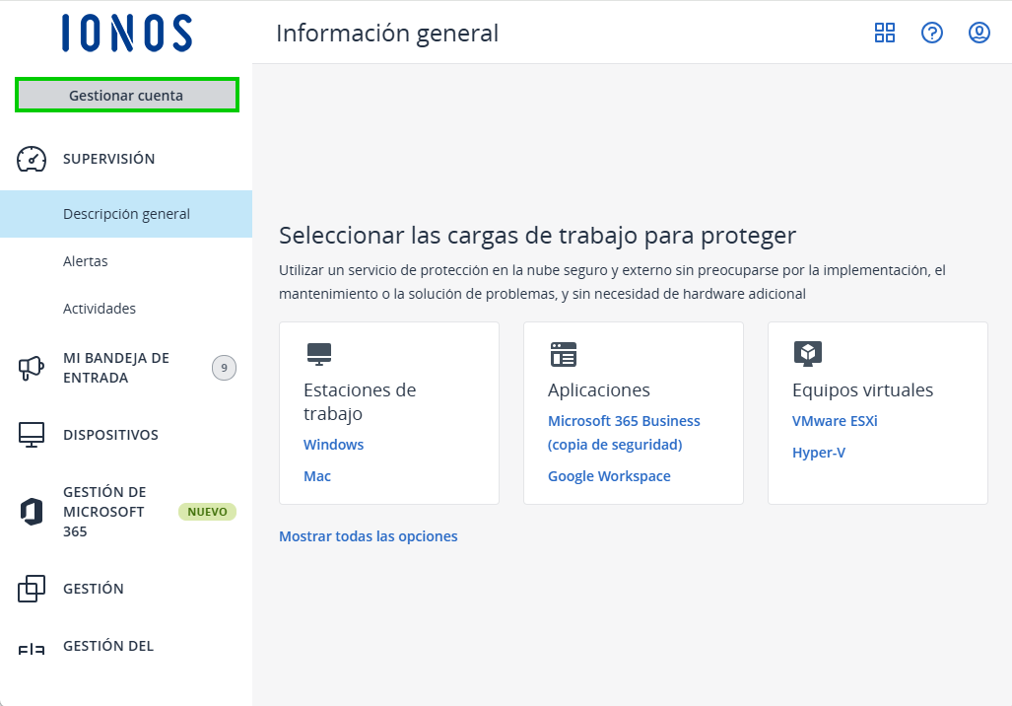Click the Seleccionar las cargas de trabajo heading
1012x706 pixels.
[537, 235]
